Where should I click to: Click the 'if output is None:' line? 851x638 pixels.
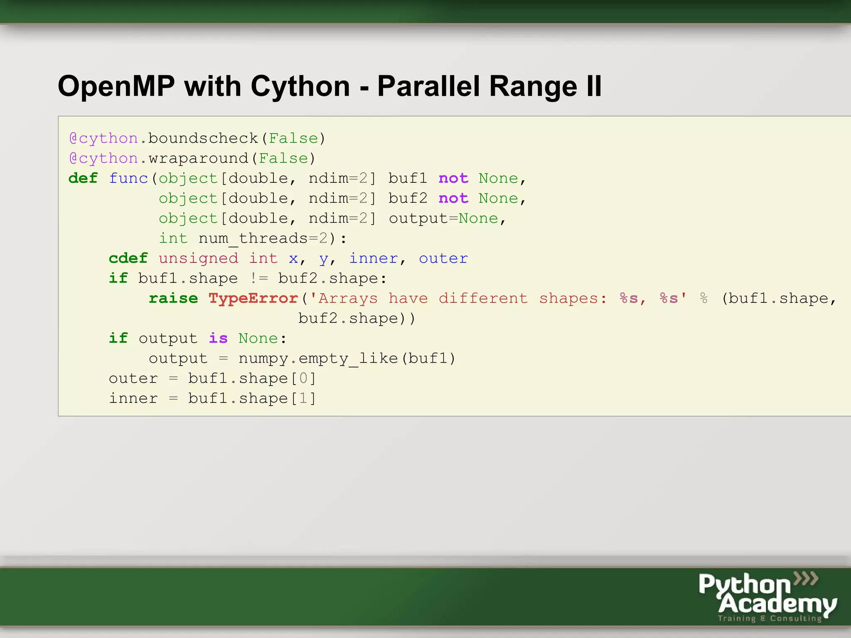[x=198, y=339]
